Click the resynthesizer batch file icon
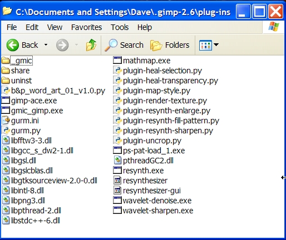 pyautogui.click(x=117, y=181)
